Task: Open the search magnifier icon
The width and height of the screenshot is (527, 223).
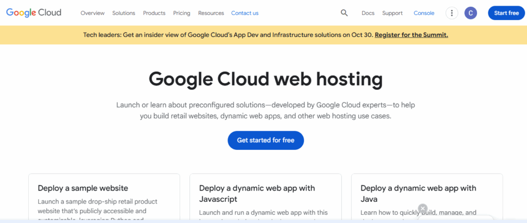Action: pyautogui.click(x=344, y=13)
